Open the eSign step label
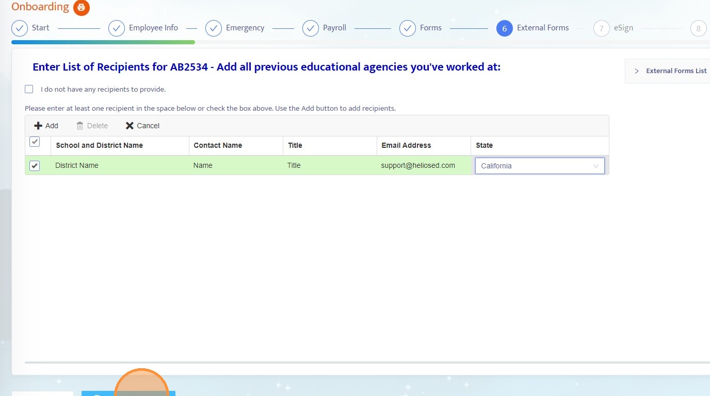This screenshot has width=710, height=396. point(623,28)
